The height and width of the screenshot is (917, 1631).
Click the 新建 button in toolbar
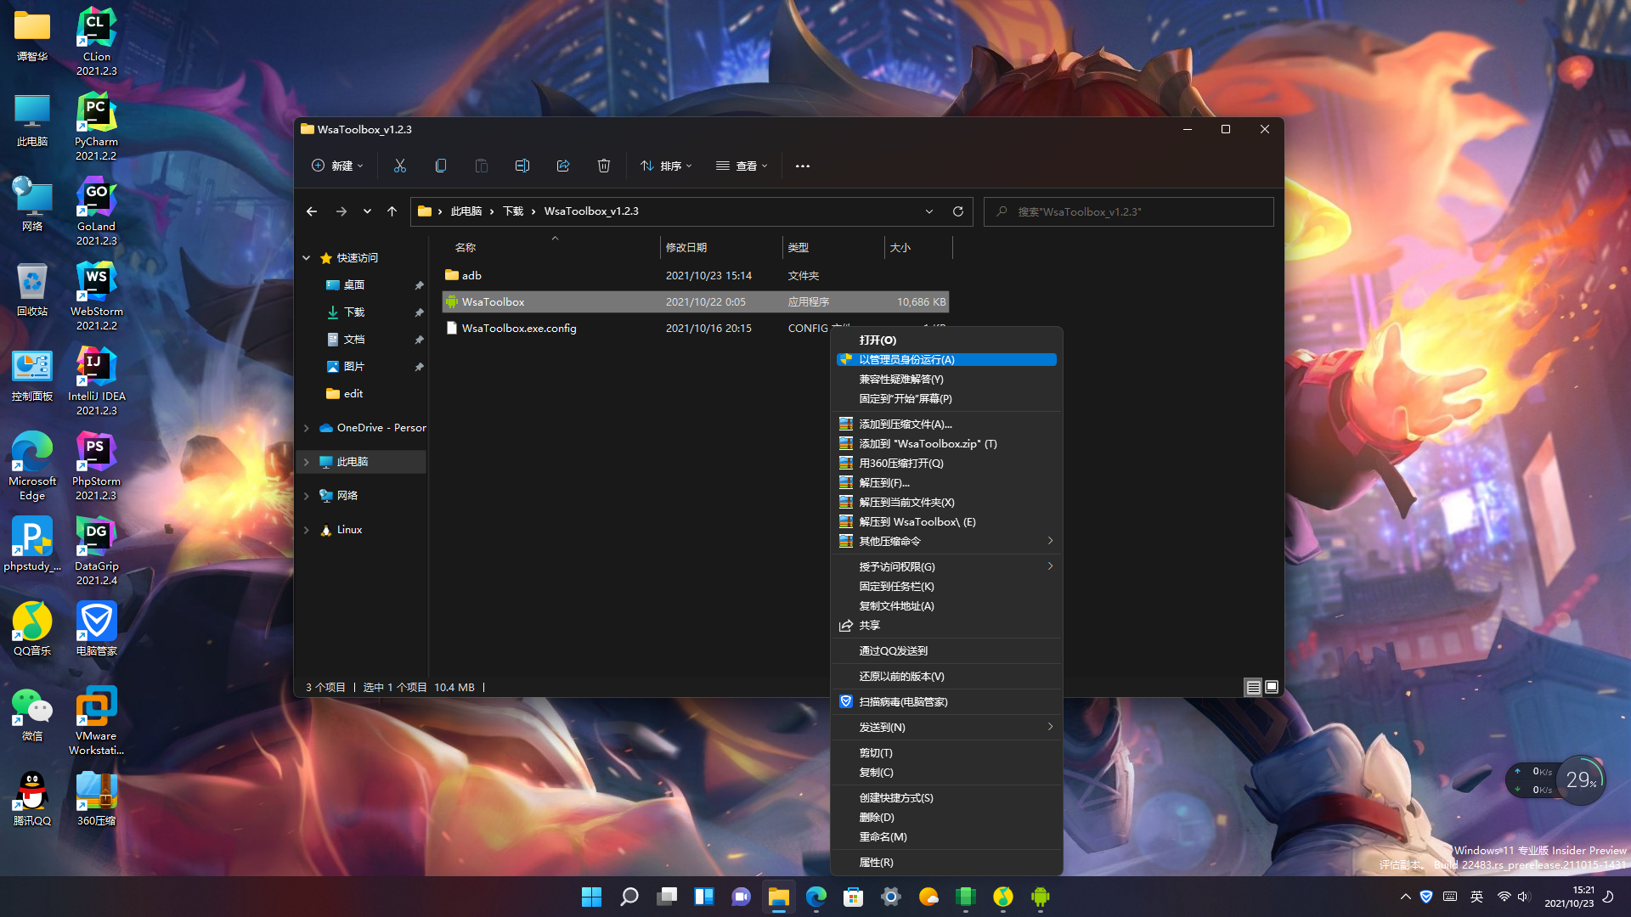coord(337,166)
